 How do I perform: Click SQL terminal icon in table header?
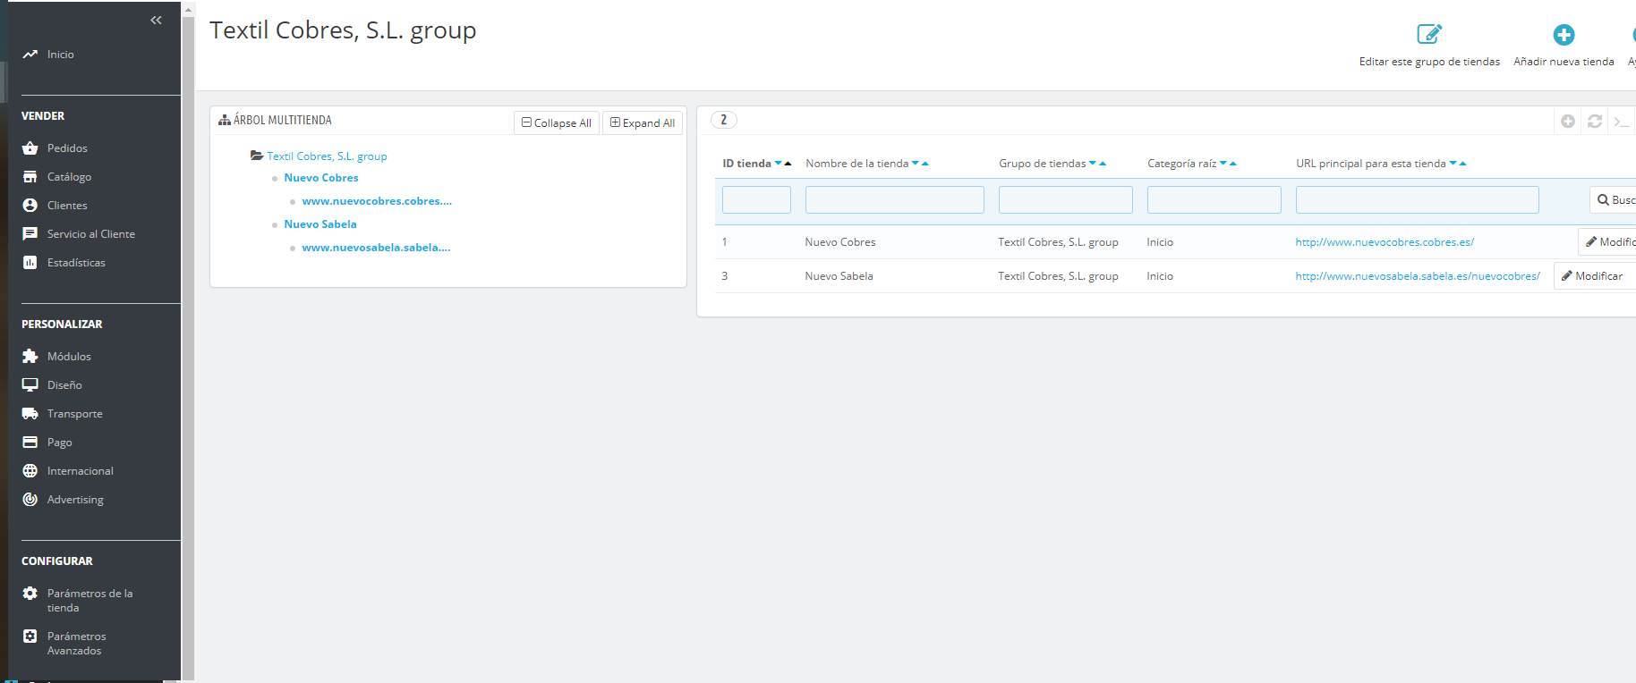pos(1622,121)
